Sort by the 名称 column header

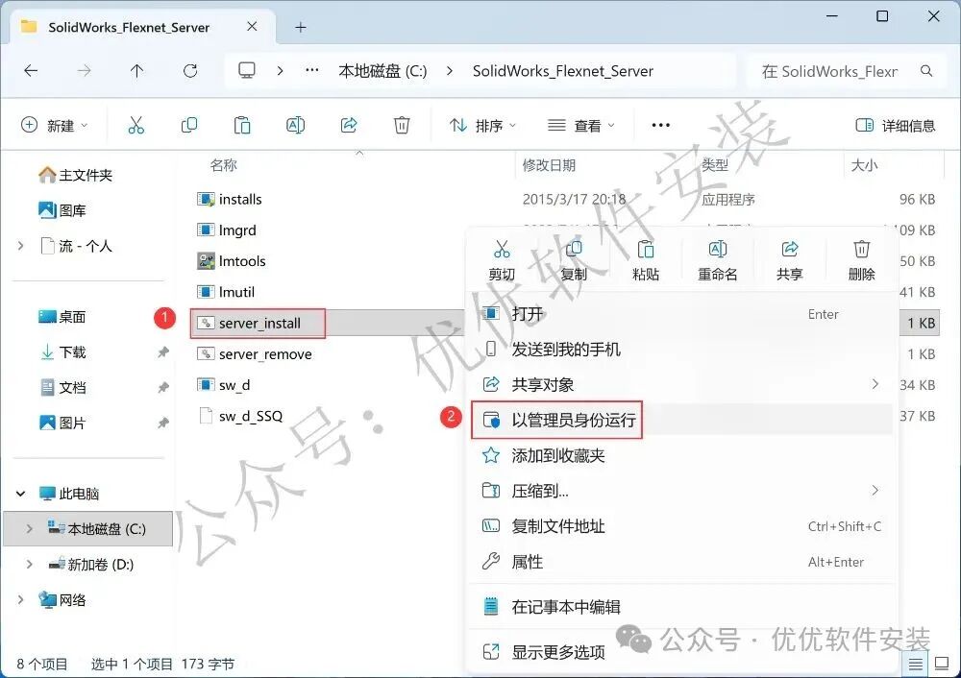pyautogui.click(x=223, y=165)
